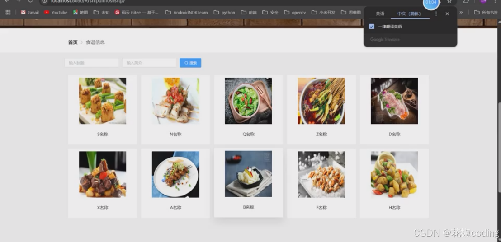
Task: Open translate popup three-dot options menu
Action: 436,14
